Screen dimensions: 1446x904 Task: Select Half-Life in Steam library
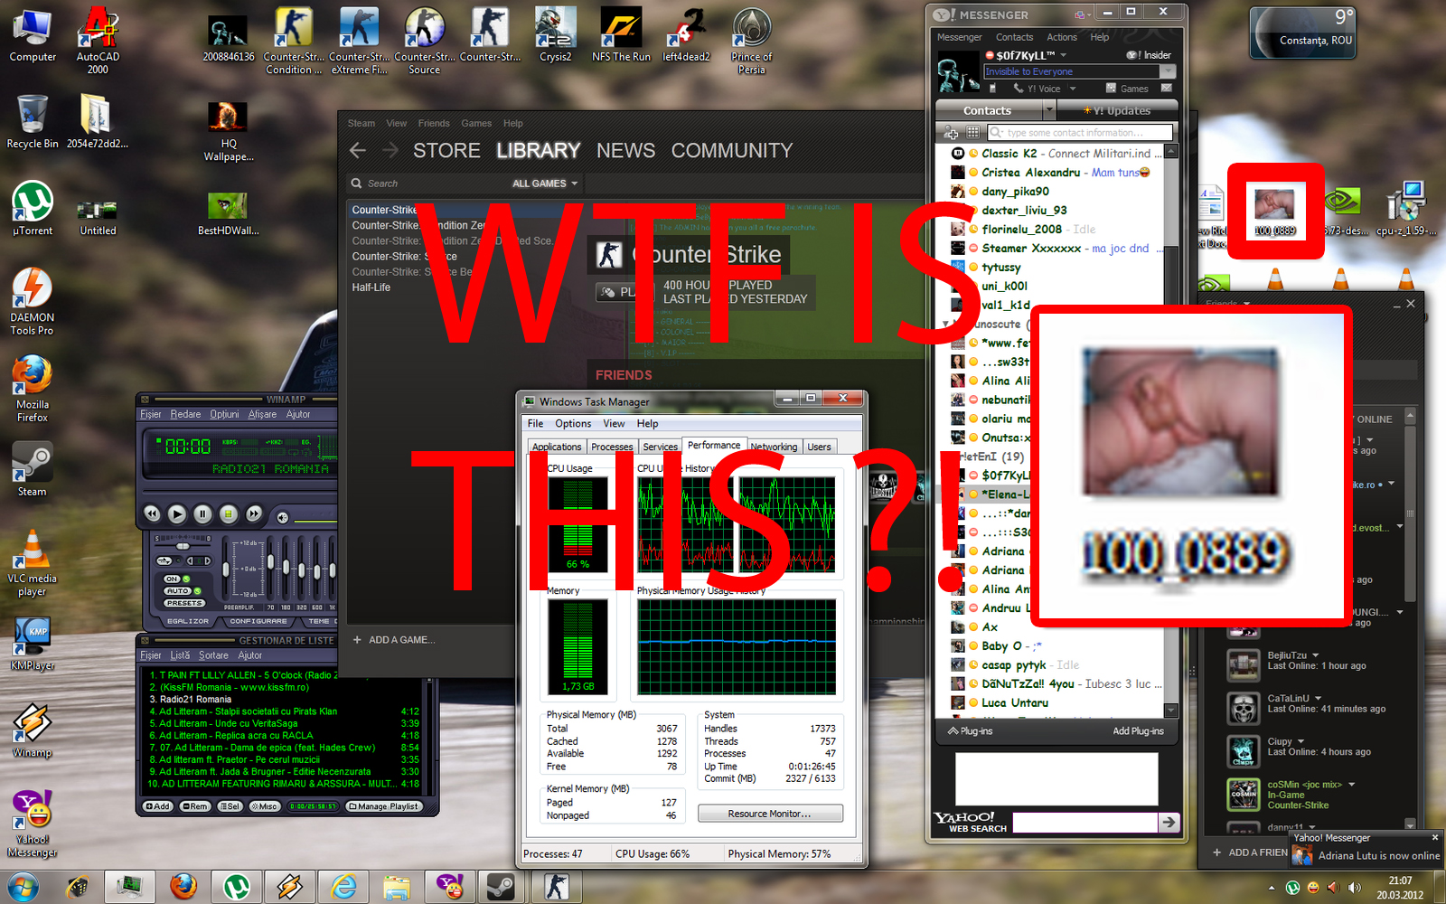(x=371, y=287)
